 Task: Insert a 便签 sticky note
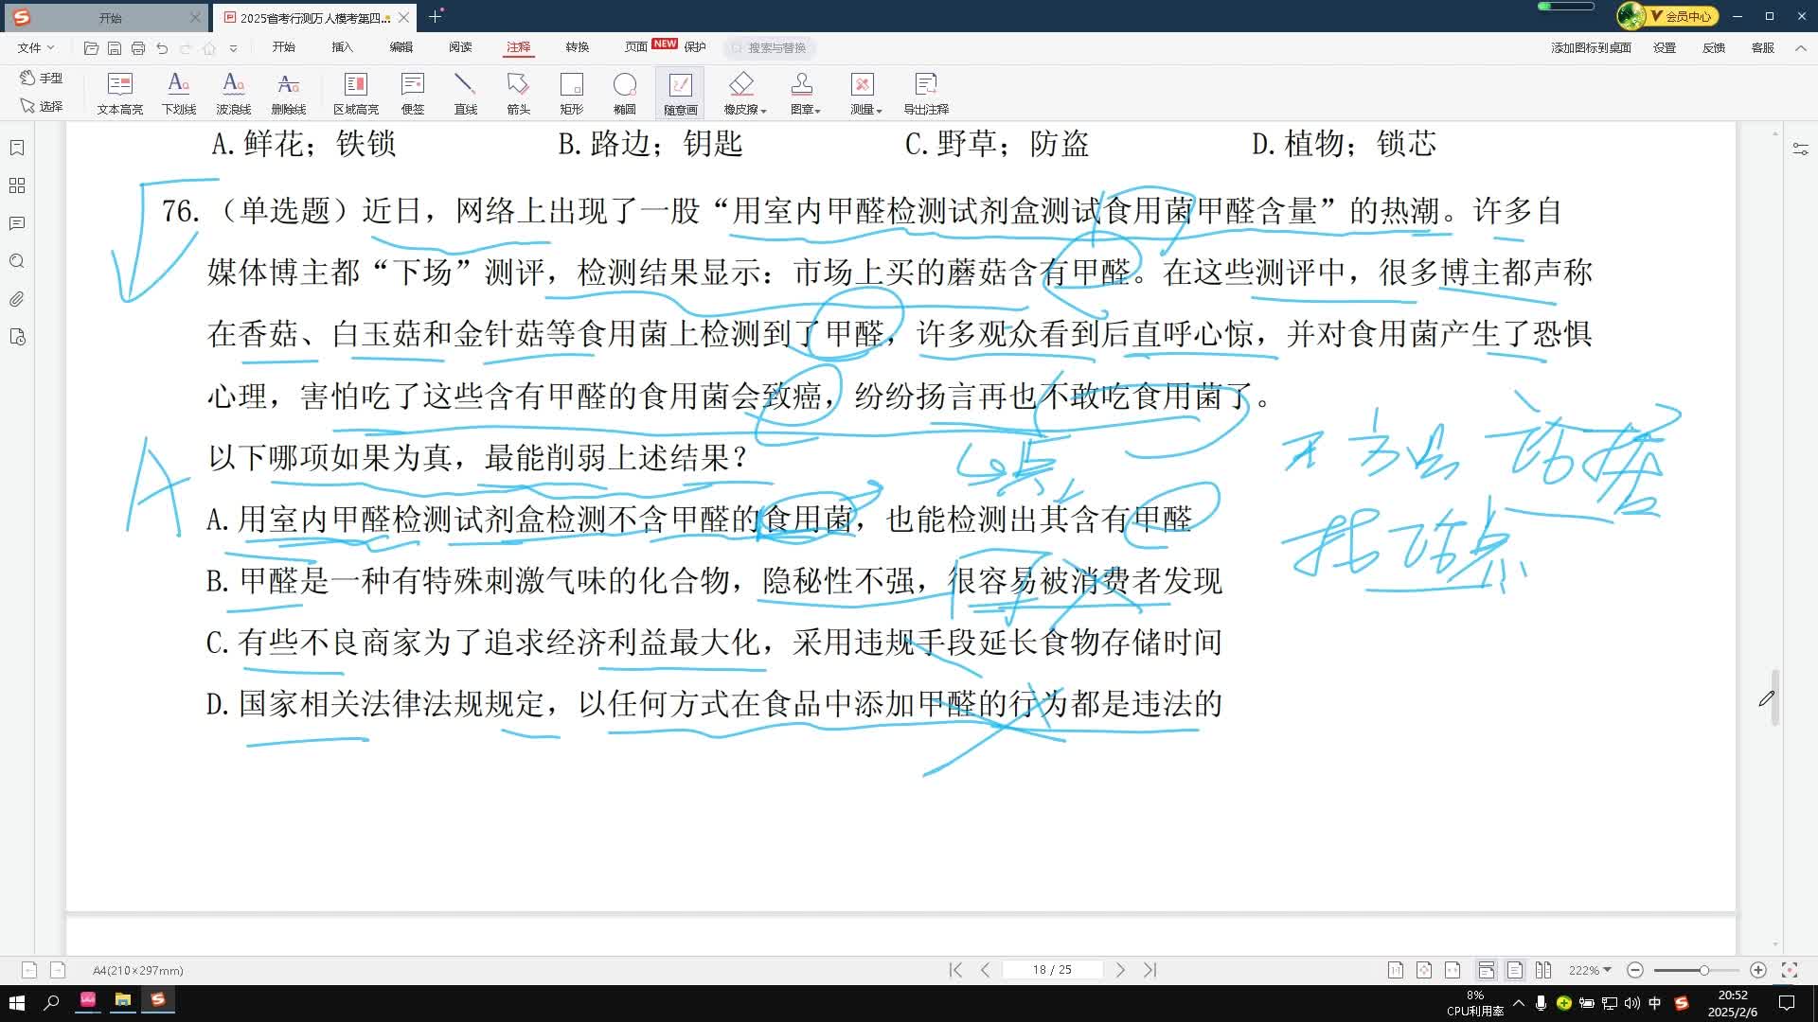click(413, 93)
